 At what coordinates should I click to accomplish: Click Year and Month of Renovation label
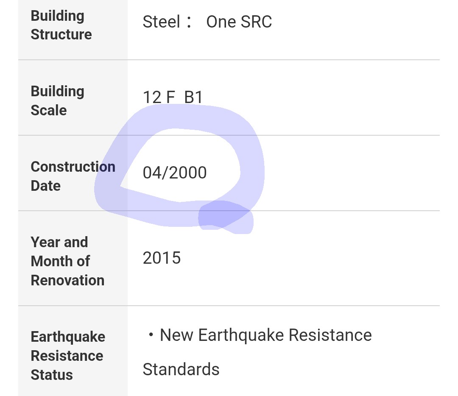[x=67, y=261]
